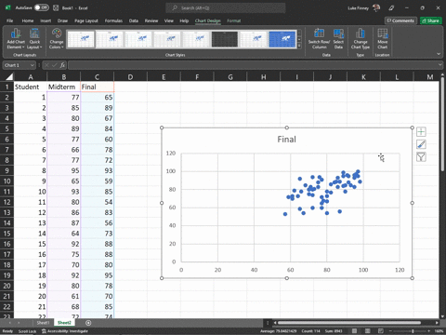Click the zoom slider handle
Screen dimensions: 446x335
point(413,331)
